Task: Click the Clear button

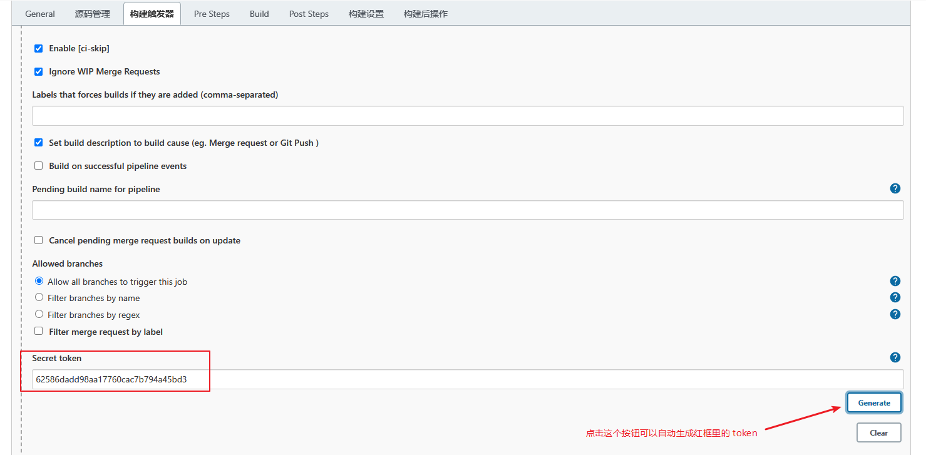Action: click(878, 432)
